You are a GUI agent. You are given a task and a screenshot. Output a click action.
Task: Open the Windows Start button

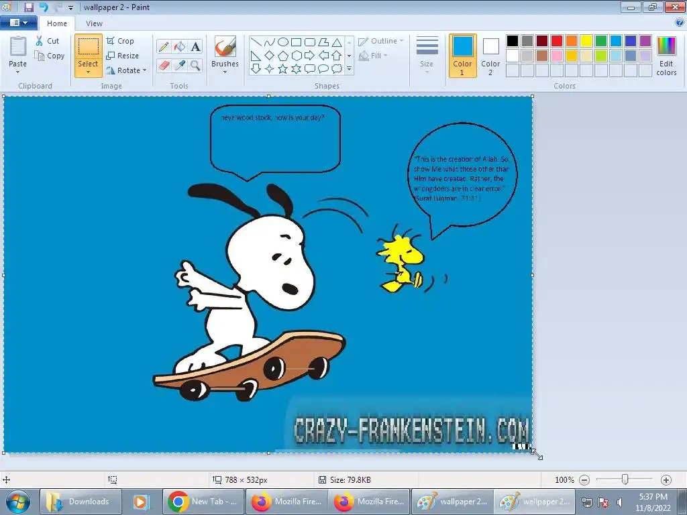(x=18, y=502)
